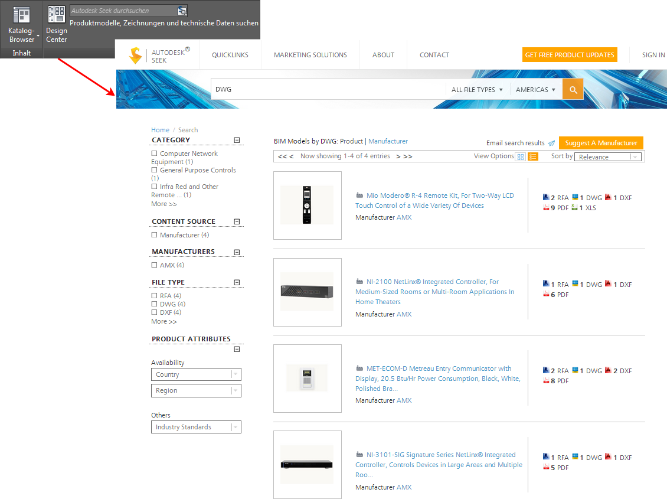This screenshot has width=667, height=499.
Task: Click PDF file icon for Mio Modero R-4
Action: [x=546, y=208]
